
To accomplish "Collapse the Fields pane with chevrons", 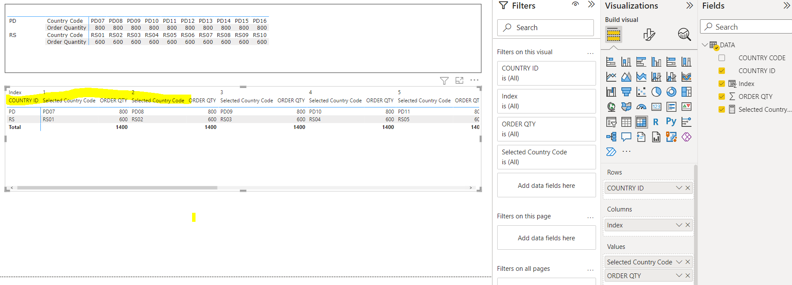I will pos(787,6).
